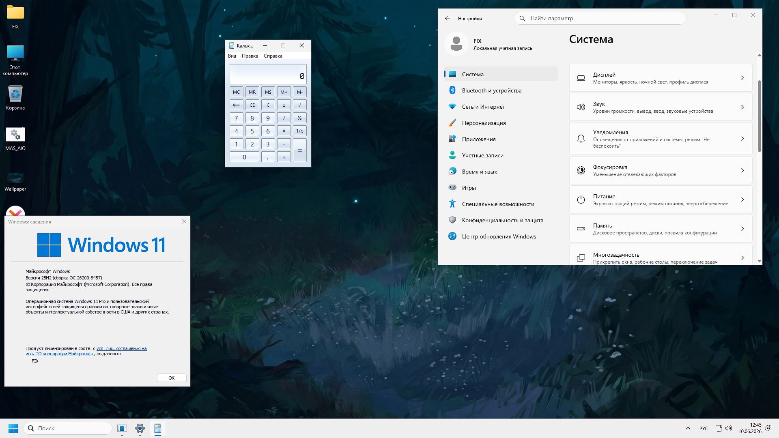Screen dimensions: 779x438
Task: Click the M+ memory add button
Action: tap(284, 92)
